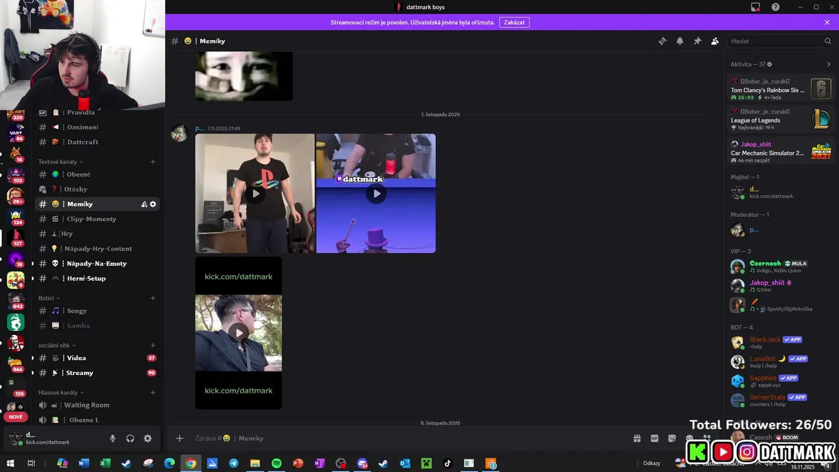Add channel to Botíci category
This screenshot has width=839, height=472.
pyautogui.click(x=153, y=298)
